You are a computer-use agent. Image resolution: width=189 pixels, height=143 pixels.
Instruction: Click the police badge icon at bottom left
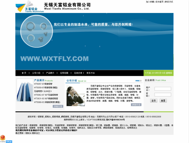click(3, 138)
